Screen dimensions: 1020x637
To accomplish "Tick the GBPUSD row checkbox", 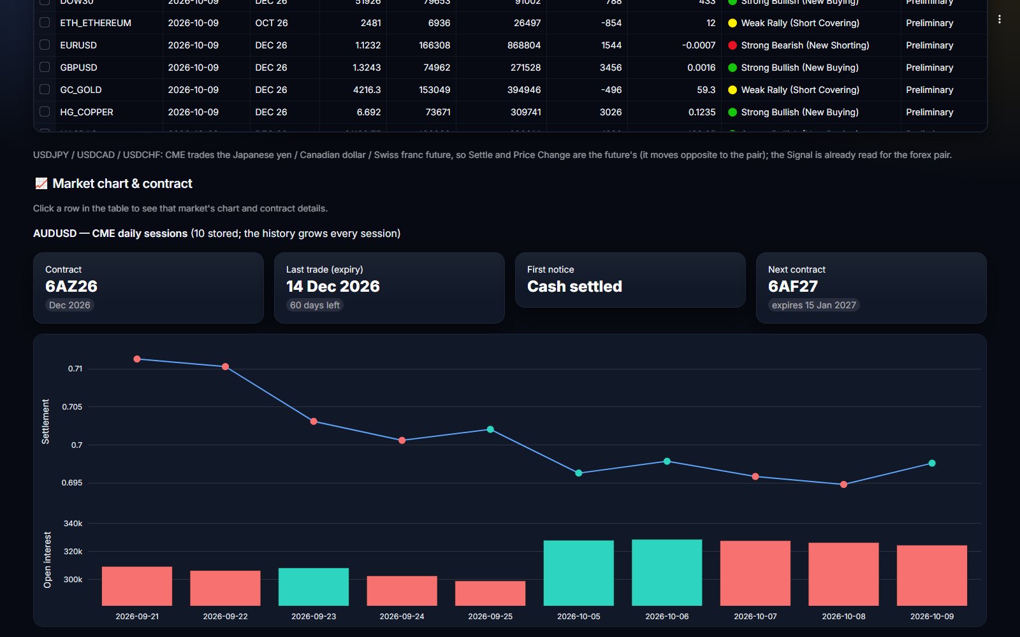I will click(x=45, y=67).
